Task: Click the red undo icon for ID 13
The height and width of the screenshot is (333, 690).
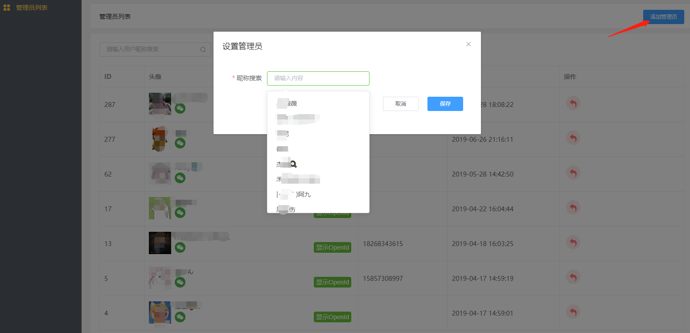Action: click(573, 243)
